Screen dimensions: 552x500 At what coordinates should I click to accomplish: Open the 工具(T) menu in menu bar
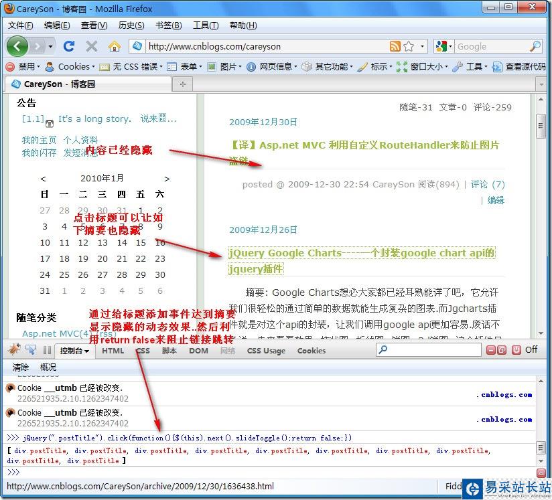coord(206,25)
